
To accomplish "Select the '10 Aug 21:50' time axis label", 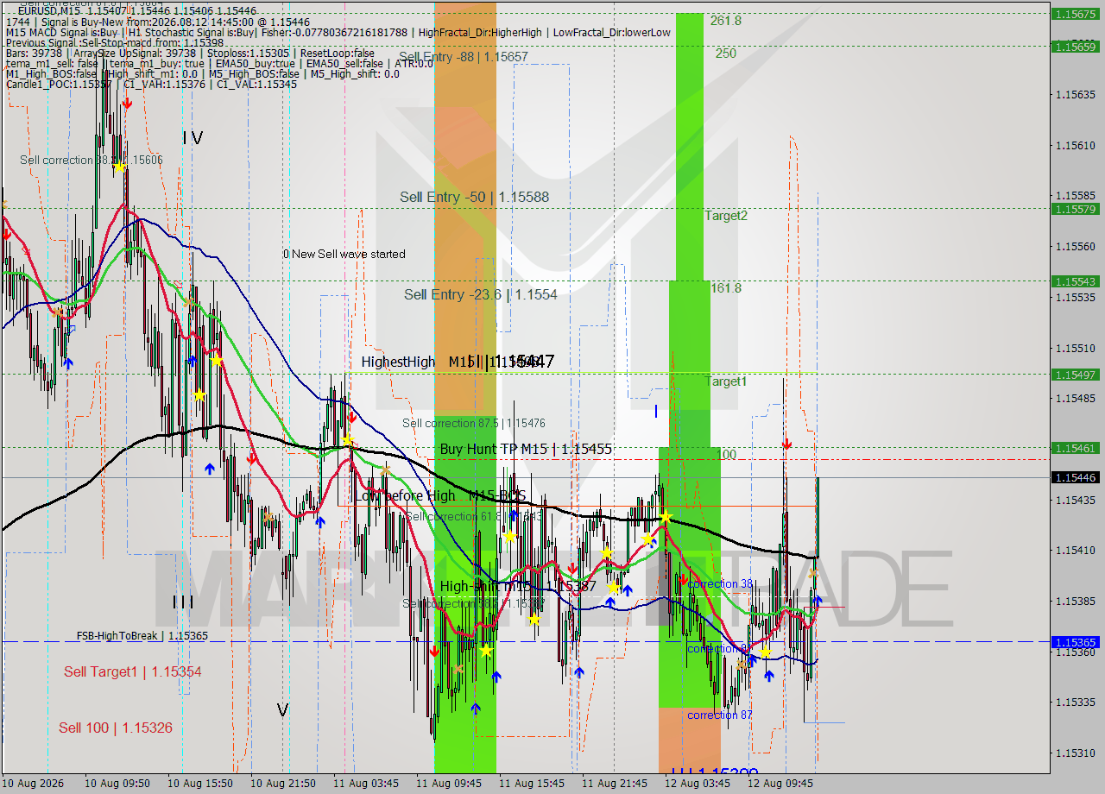I will 284,784.
